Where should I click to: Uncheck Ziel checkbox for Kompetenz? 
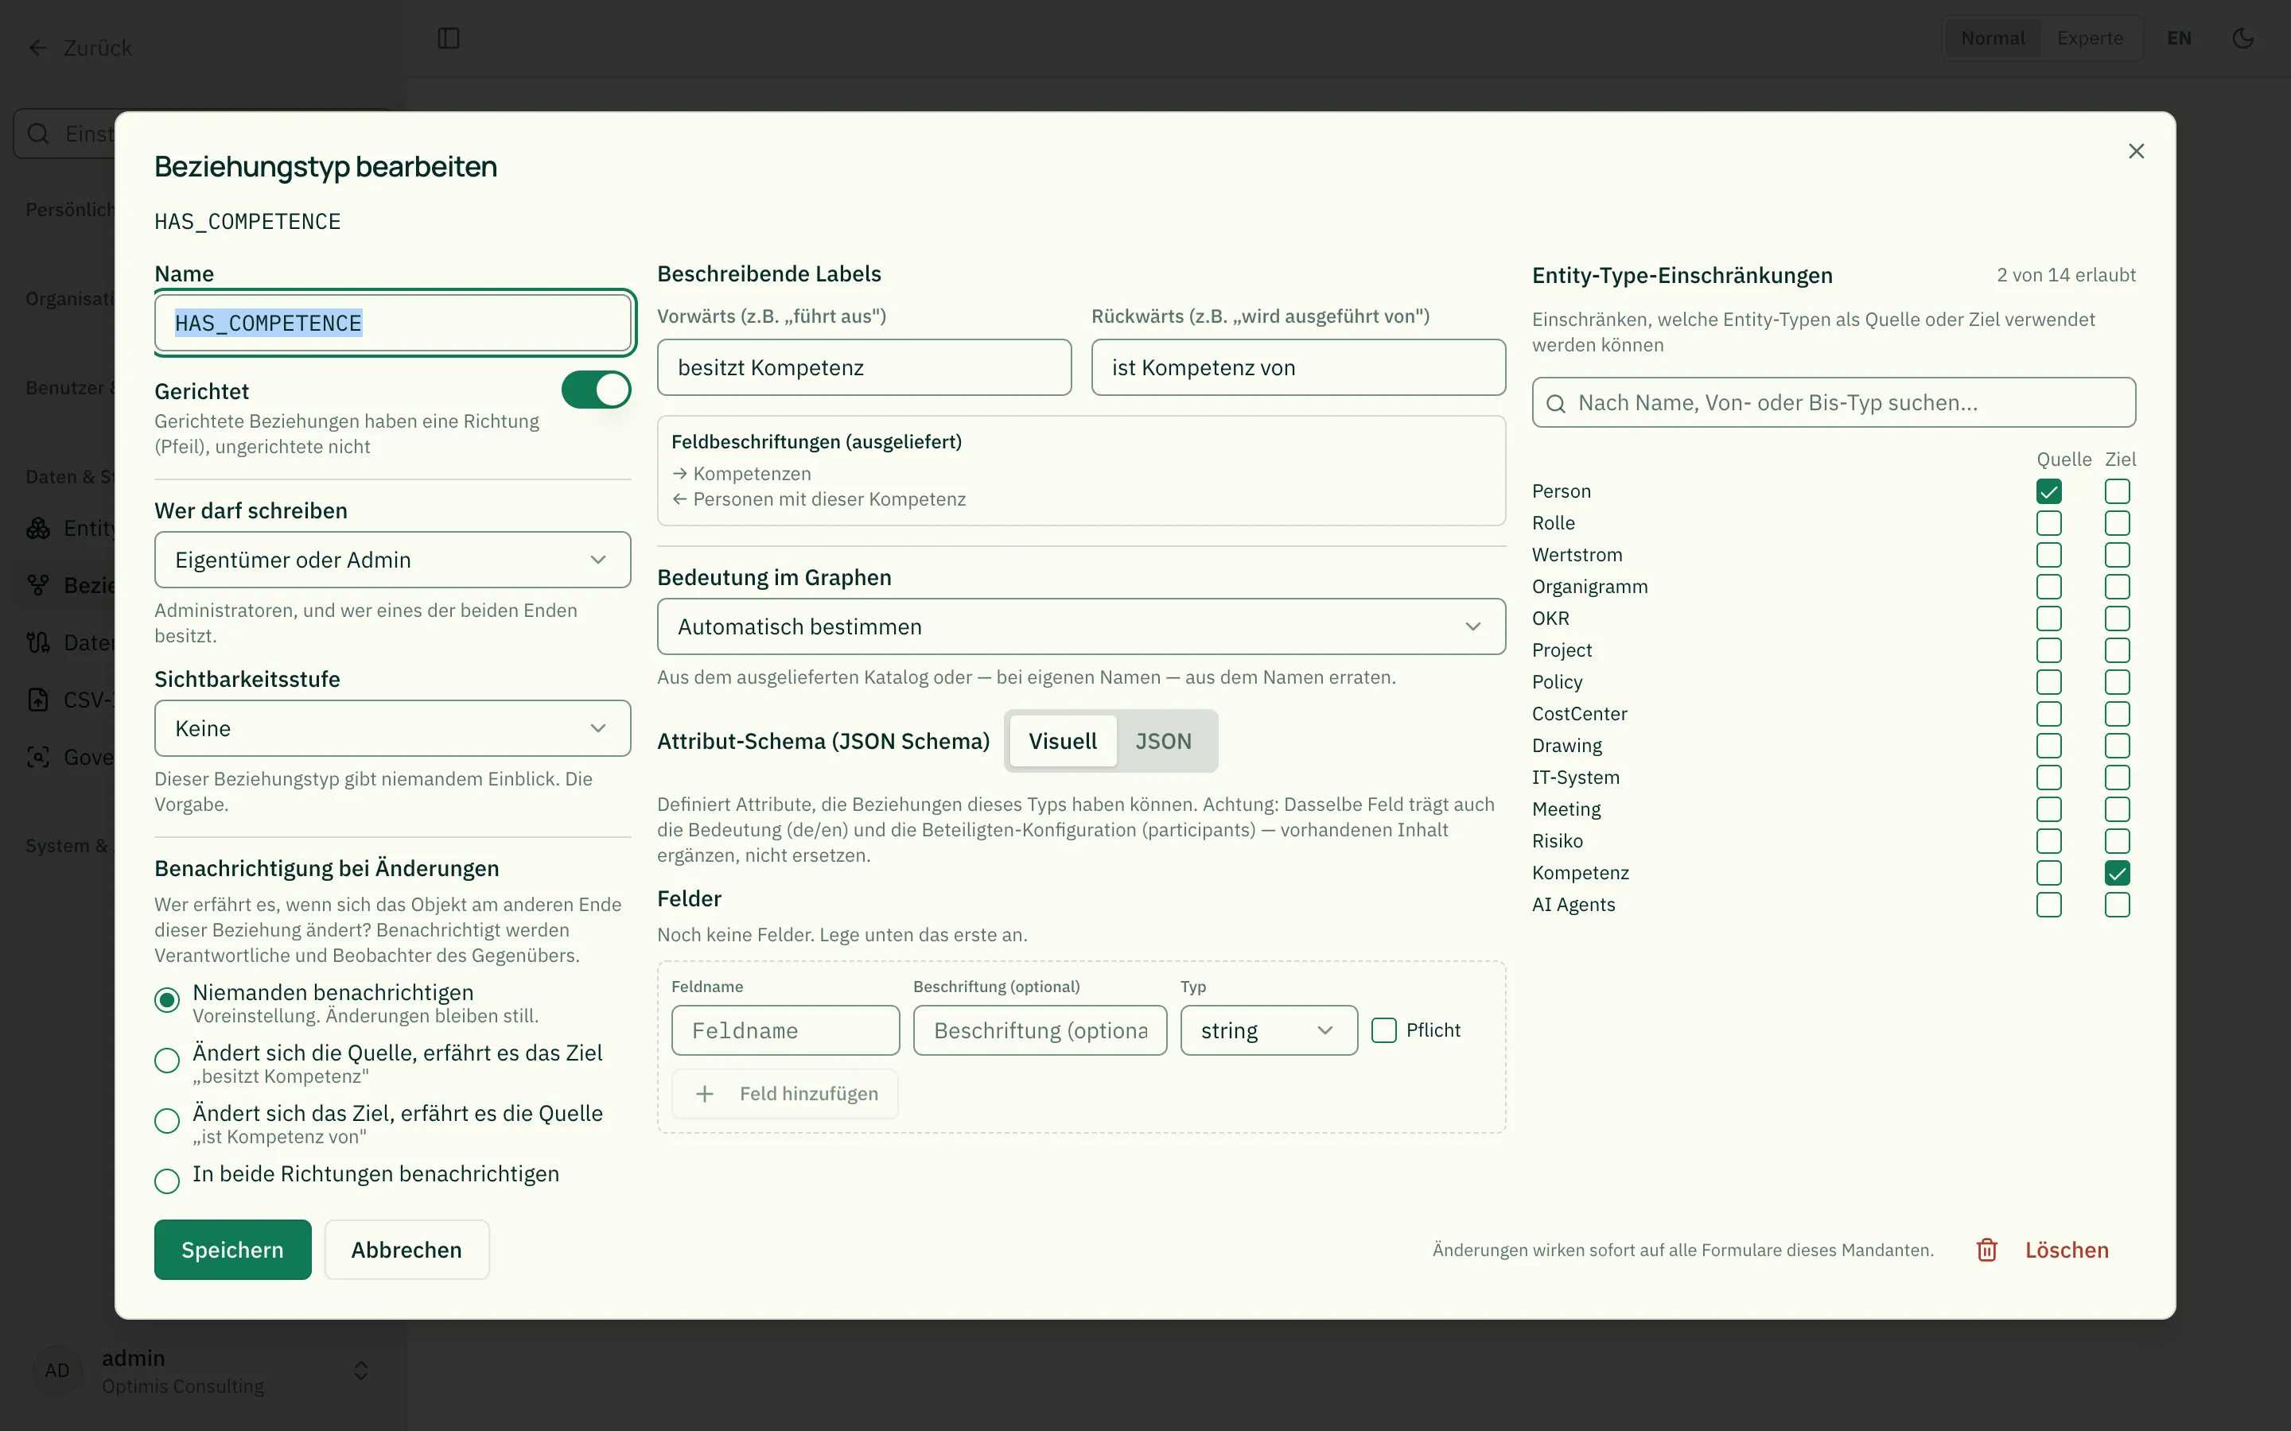2117,873
